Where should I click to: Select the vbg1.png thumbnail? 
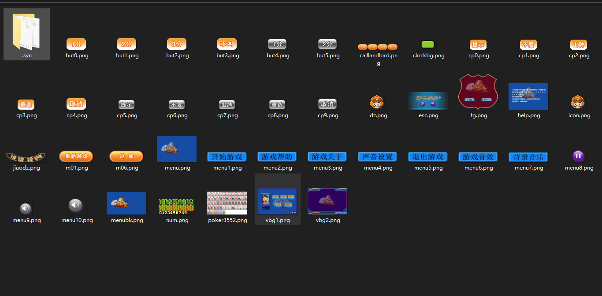278,202
